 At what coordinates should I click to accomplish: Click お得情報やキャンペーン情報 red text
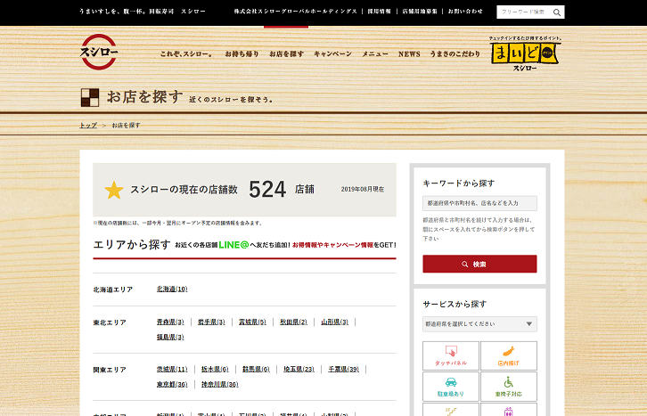332,245
